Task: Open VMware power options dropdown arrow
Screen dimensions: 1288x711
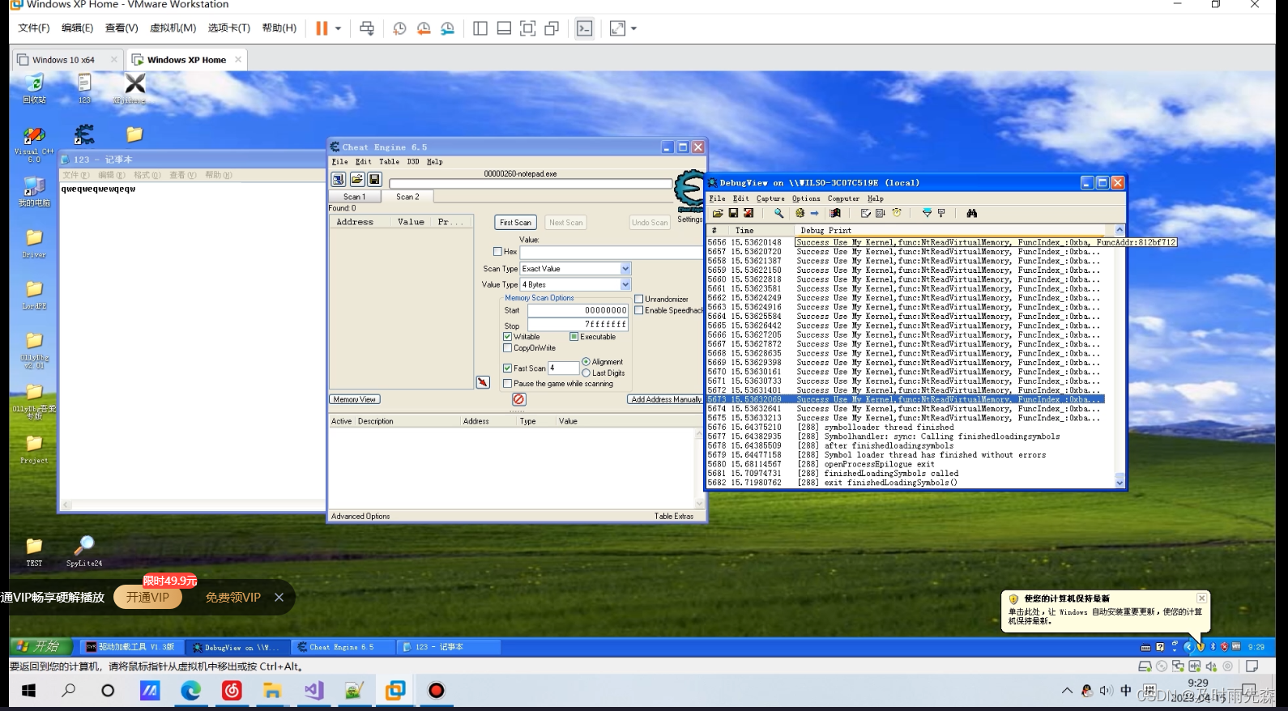Action: coord(338,28)
